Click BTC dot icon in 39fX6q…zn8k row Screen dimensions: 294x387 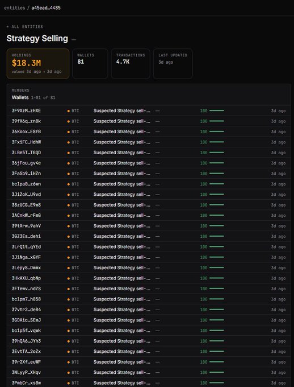(69, 121)
